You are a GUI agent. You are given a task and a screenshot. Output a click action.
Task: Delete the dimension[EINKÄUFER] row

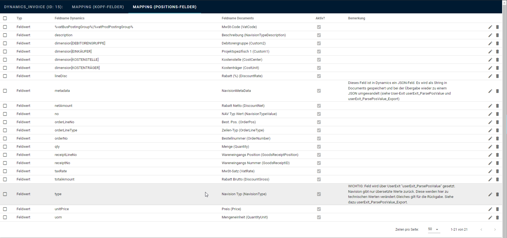497,52
